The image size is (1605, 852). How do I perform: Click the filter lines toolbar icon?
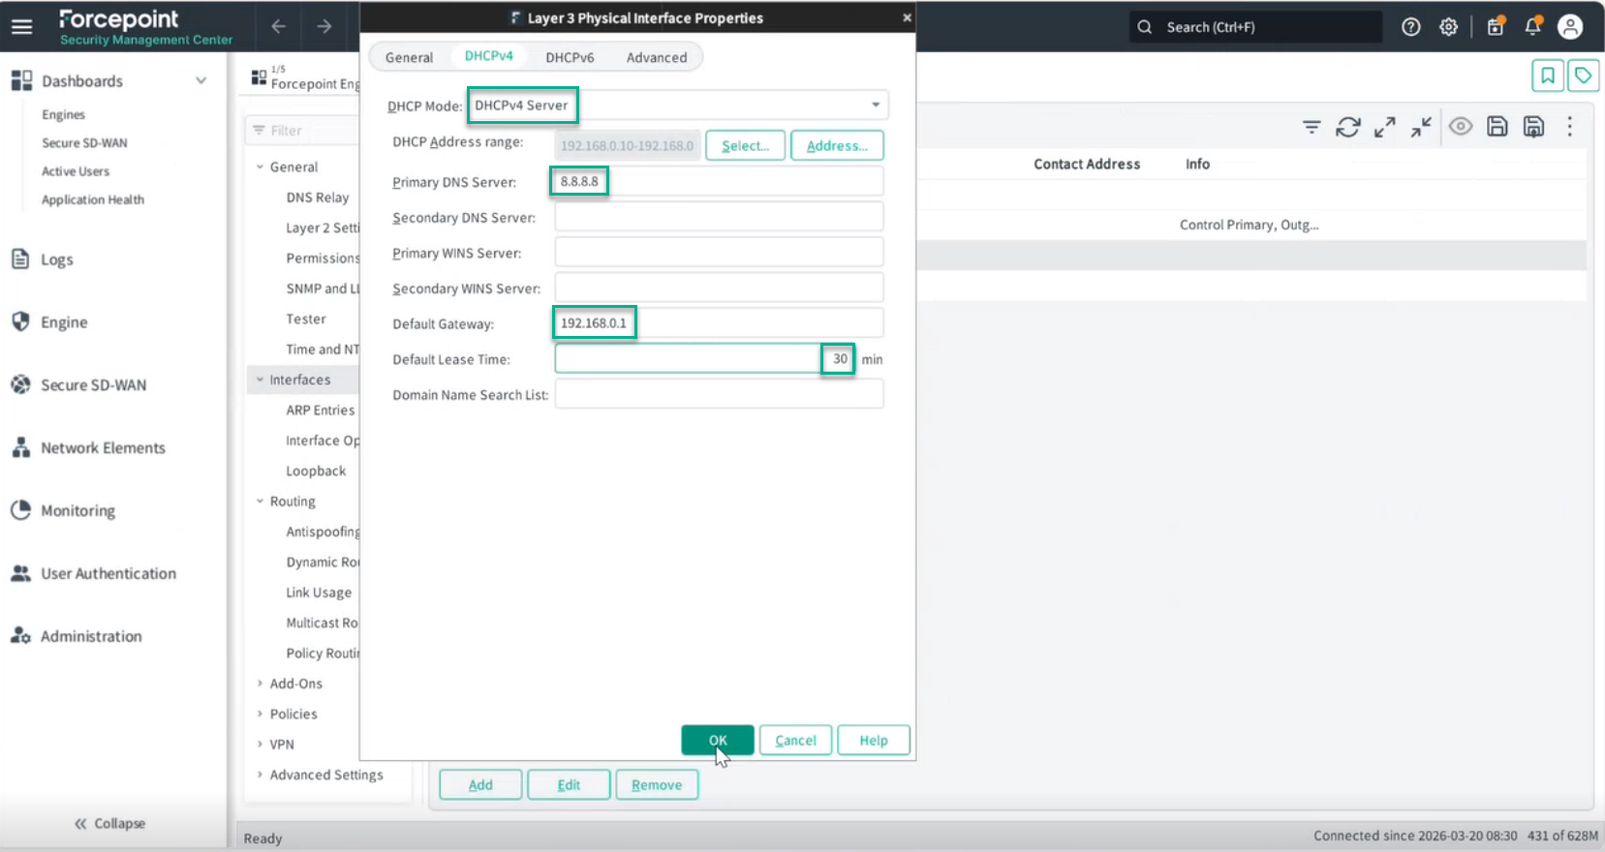coord(1312,127)
